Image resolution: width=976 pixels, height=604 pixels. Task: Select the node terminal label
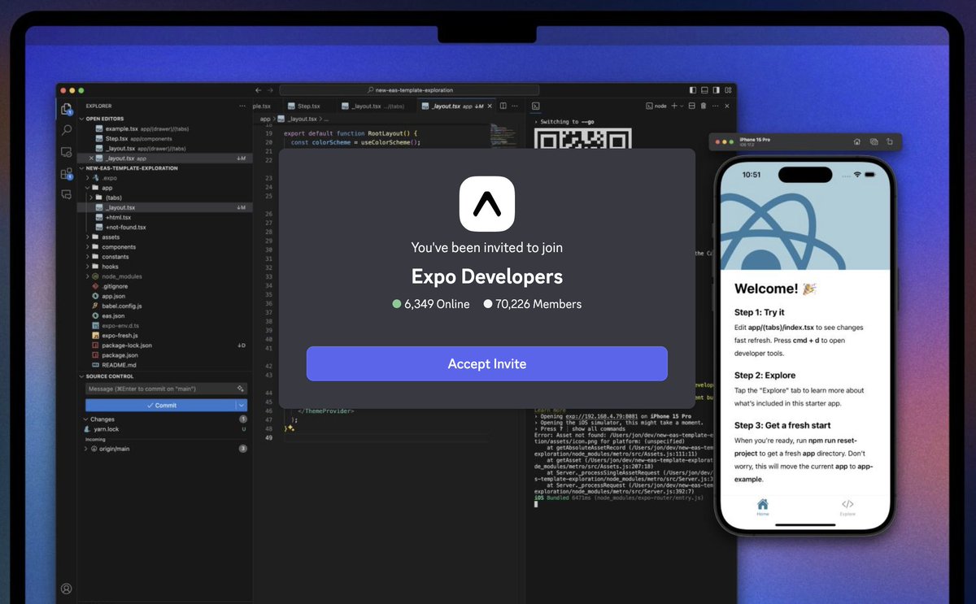tap(656, 106)
